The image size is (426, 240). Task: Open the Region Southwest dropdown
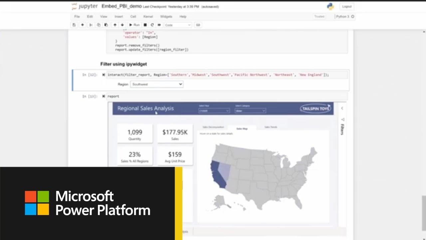(x=157, y=84)
